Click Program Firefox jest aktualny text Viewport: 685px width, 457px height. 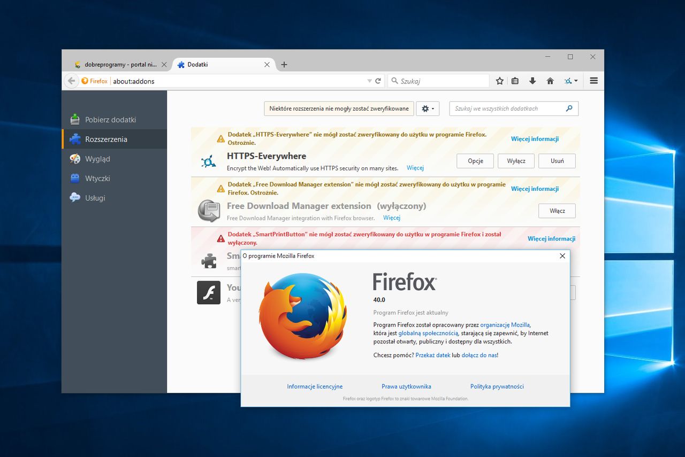coord(411,313)
